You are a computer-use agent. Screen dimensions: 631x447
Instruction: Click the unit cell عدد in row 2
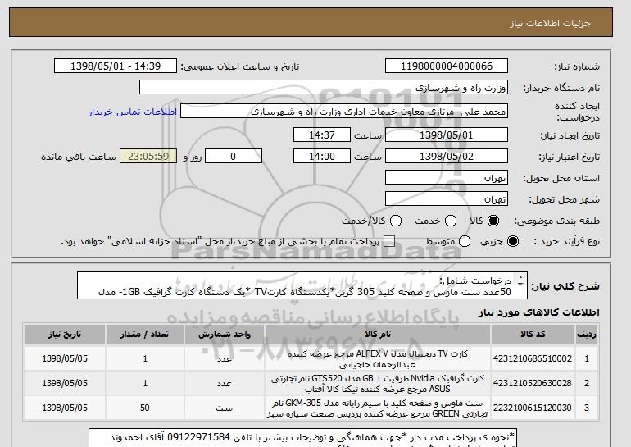[225, 383]
